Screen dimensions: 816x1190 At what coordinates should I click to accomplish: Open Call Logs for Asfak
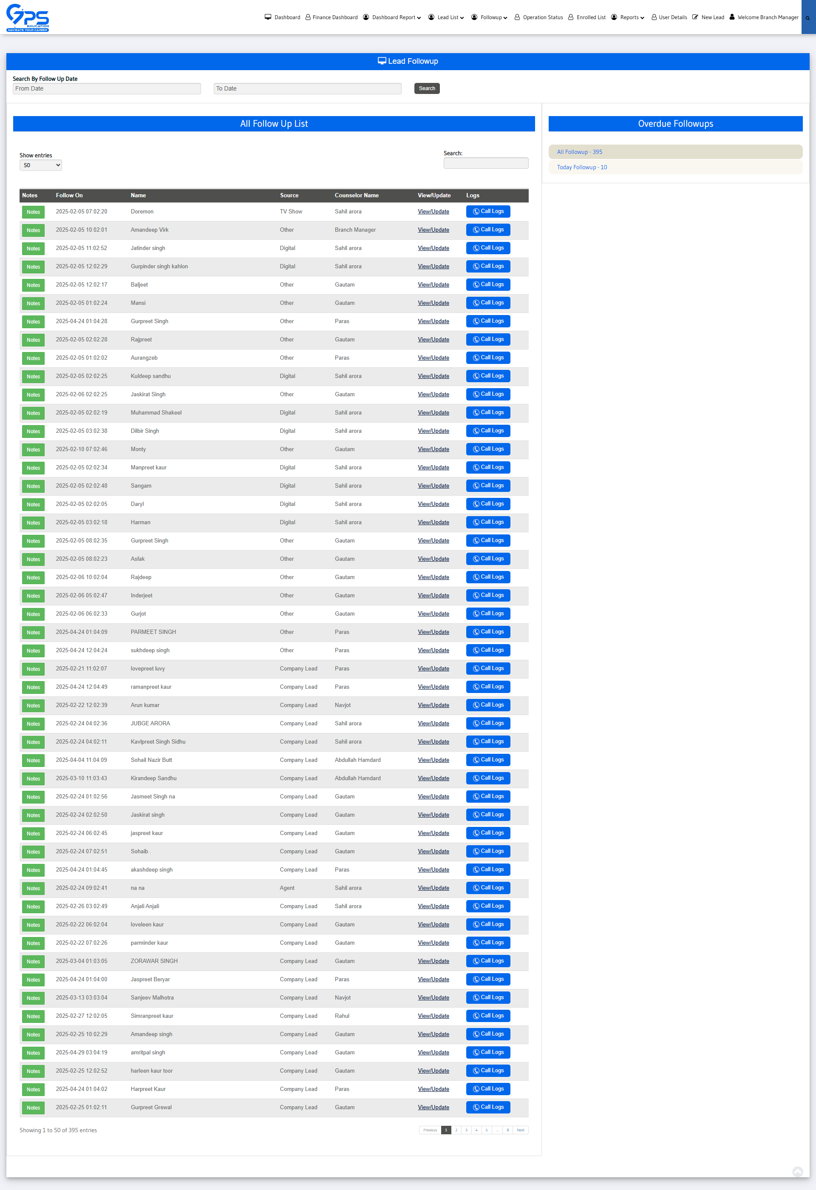(x=488, y=559)
